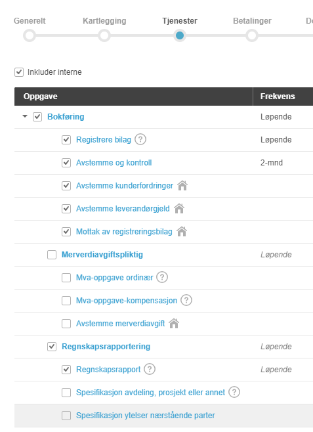Click house icon beside Avstemme leverandørgjeld
The height and width of the screenshot is (432, 313).
tap(179, 209)
